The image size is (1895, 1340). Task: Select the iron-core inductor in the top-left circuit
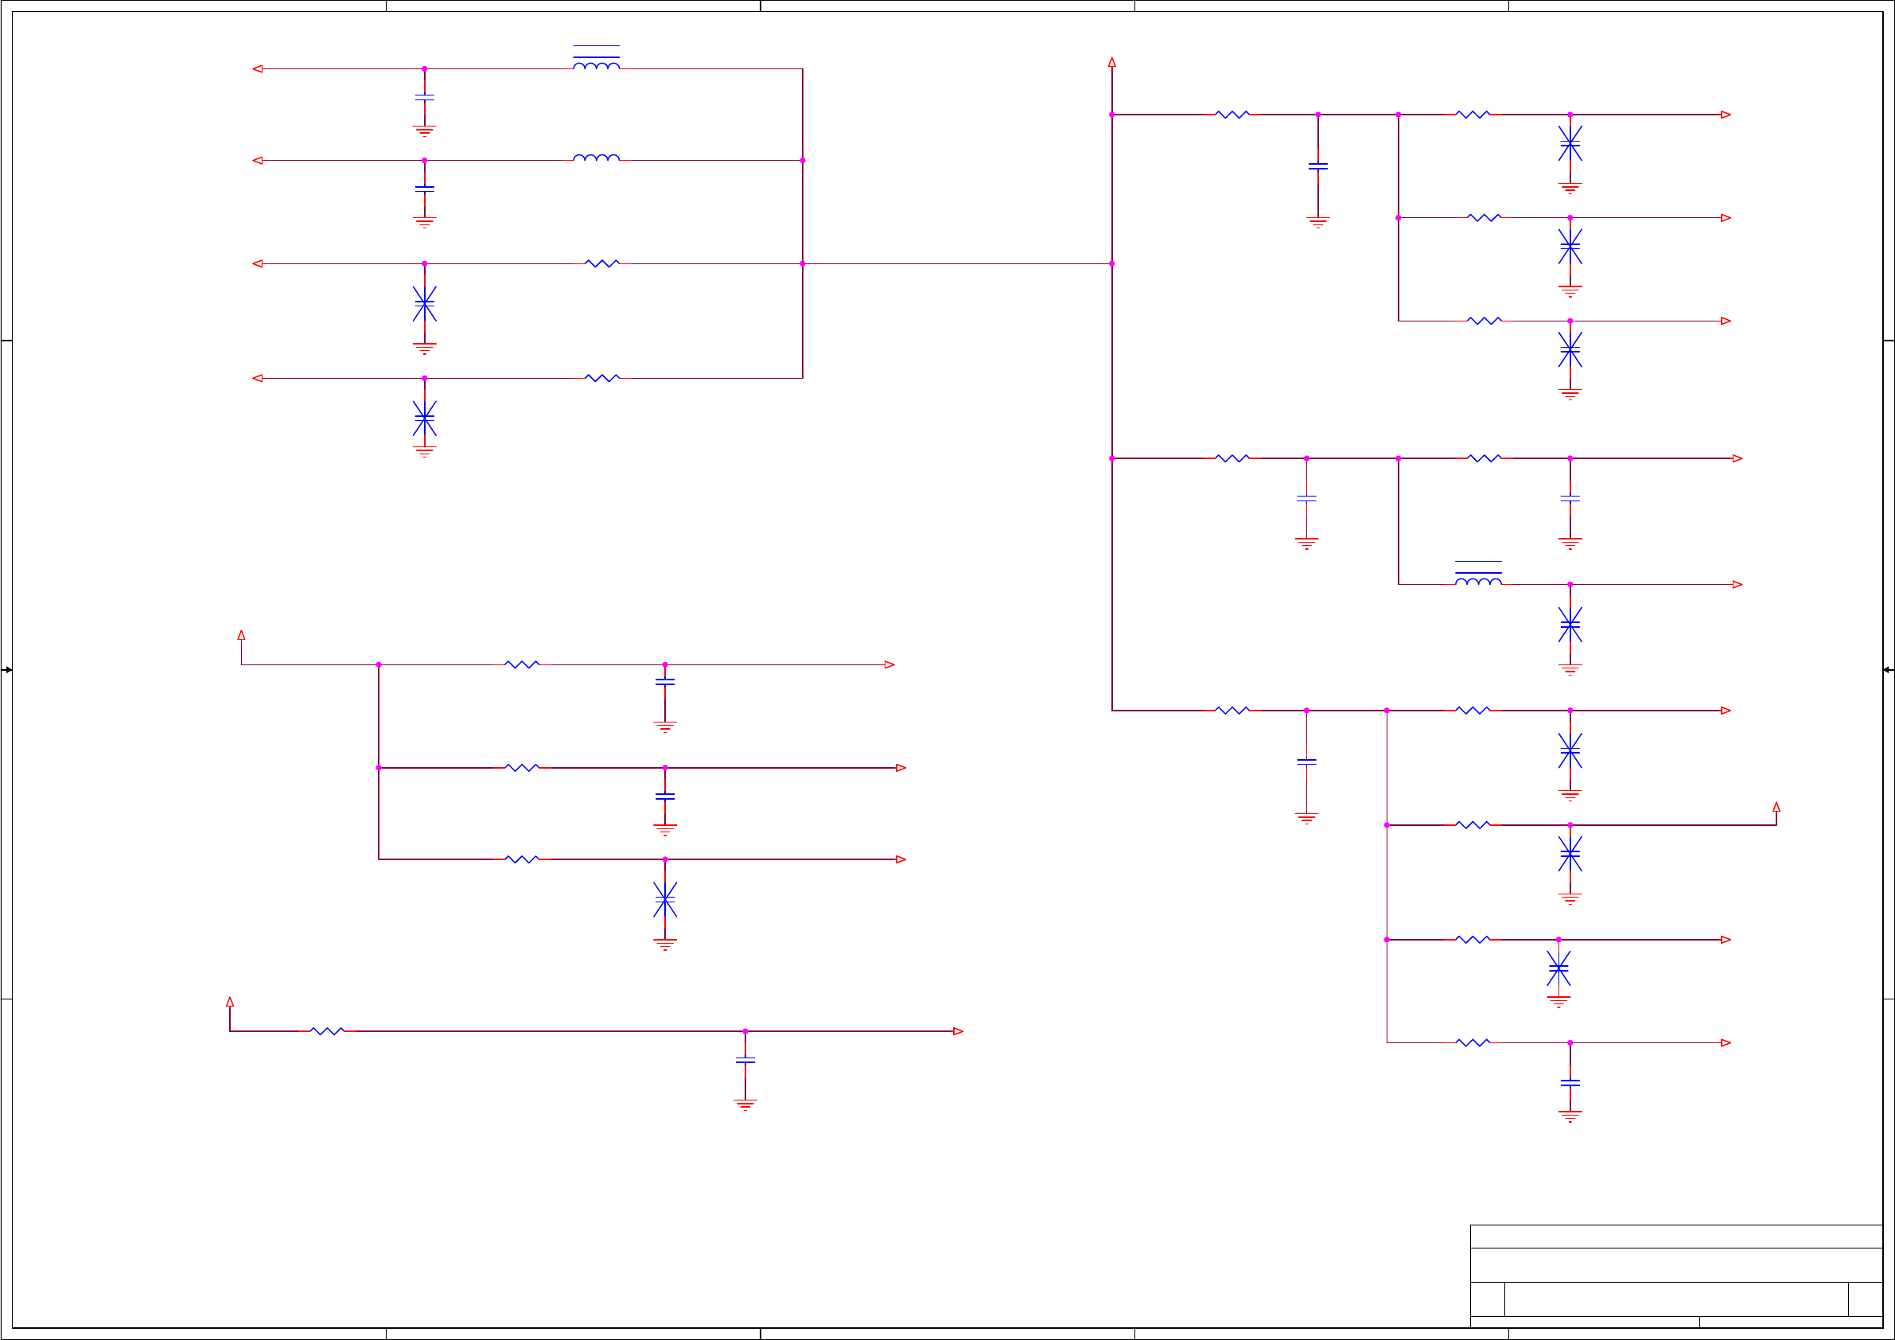[x=596, y=59]
